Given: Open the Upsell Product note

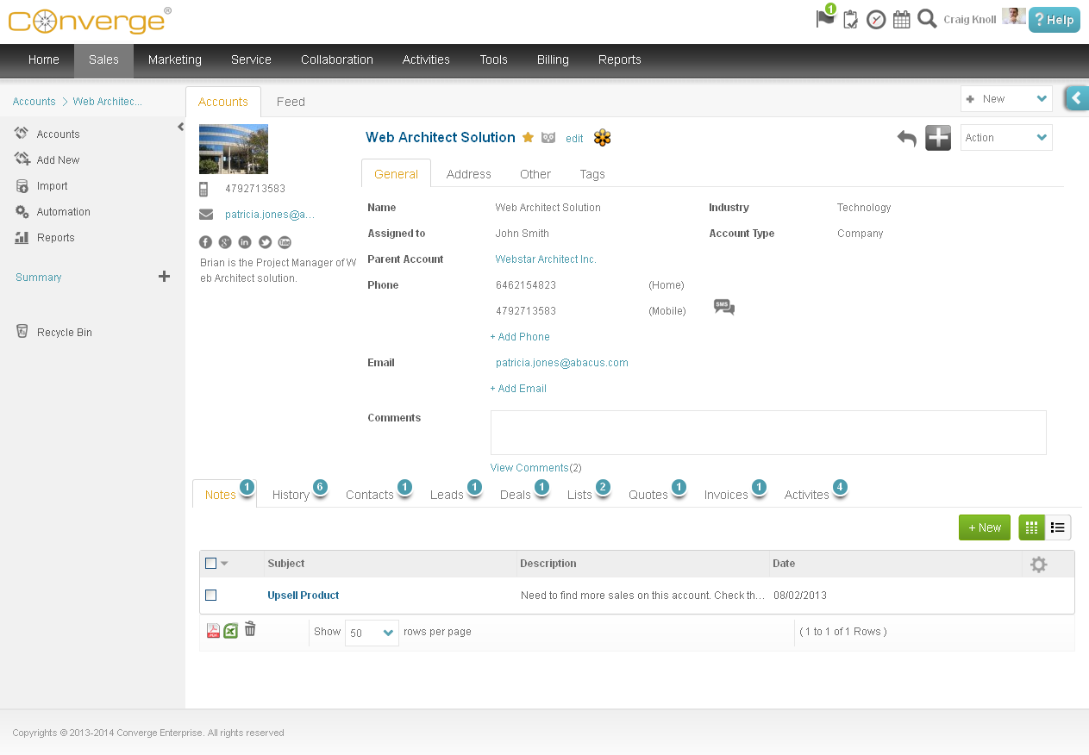Looking at the screenshot, I should 304,596.
